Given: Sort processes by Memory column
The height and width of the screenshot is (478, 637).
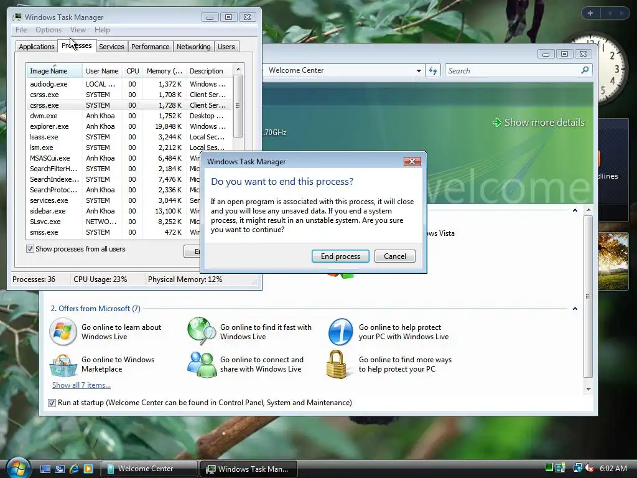Looking at the screenshot, I should (164, 71).
